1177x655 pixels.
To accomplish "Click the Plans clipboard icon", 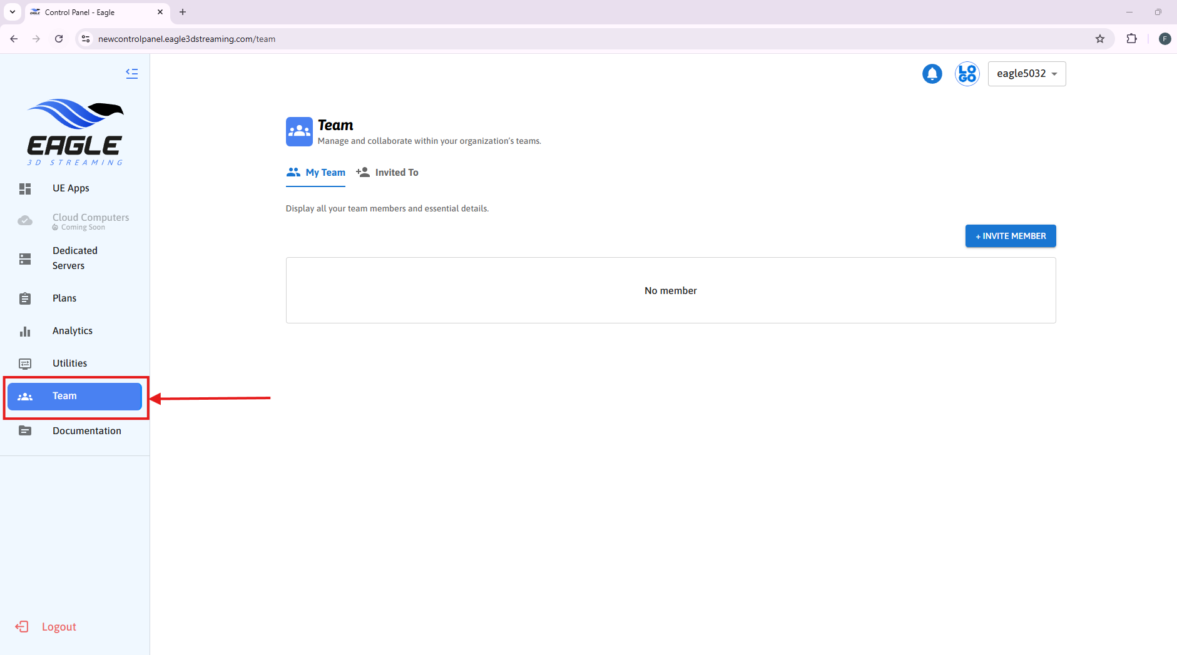I will (25, 298).
